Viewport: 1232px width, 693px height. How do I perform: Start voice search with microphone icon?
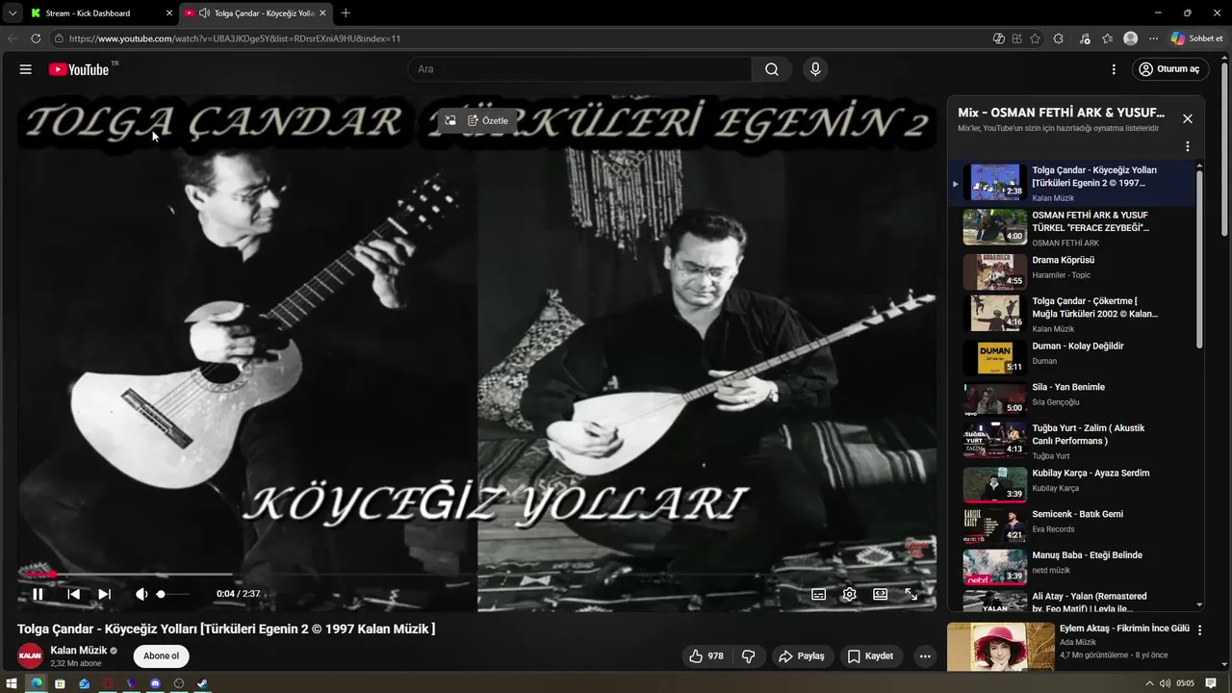click(x=815, y=69)
